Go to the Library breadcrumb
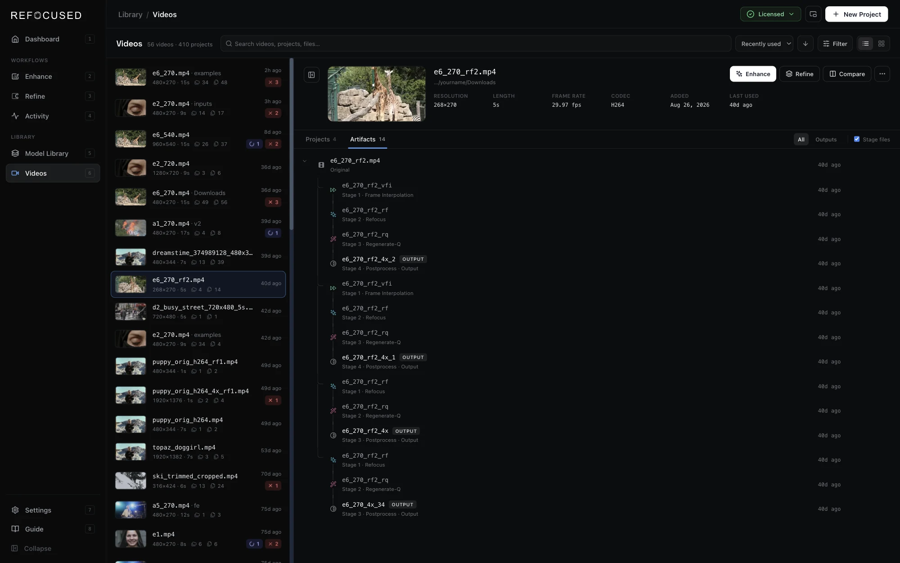The width and height of the screenshot is (900, 563). coord(130,14)
